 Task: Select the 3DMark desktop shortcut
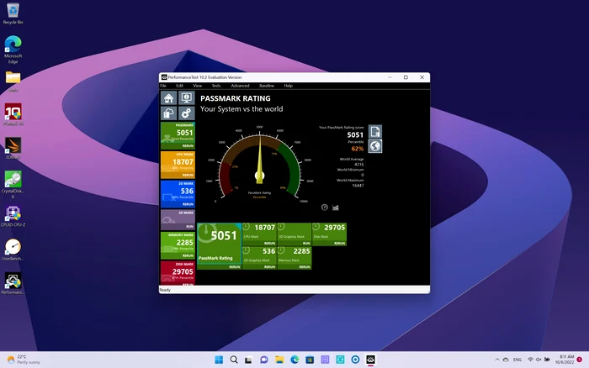click(x=13, y=148)
